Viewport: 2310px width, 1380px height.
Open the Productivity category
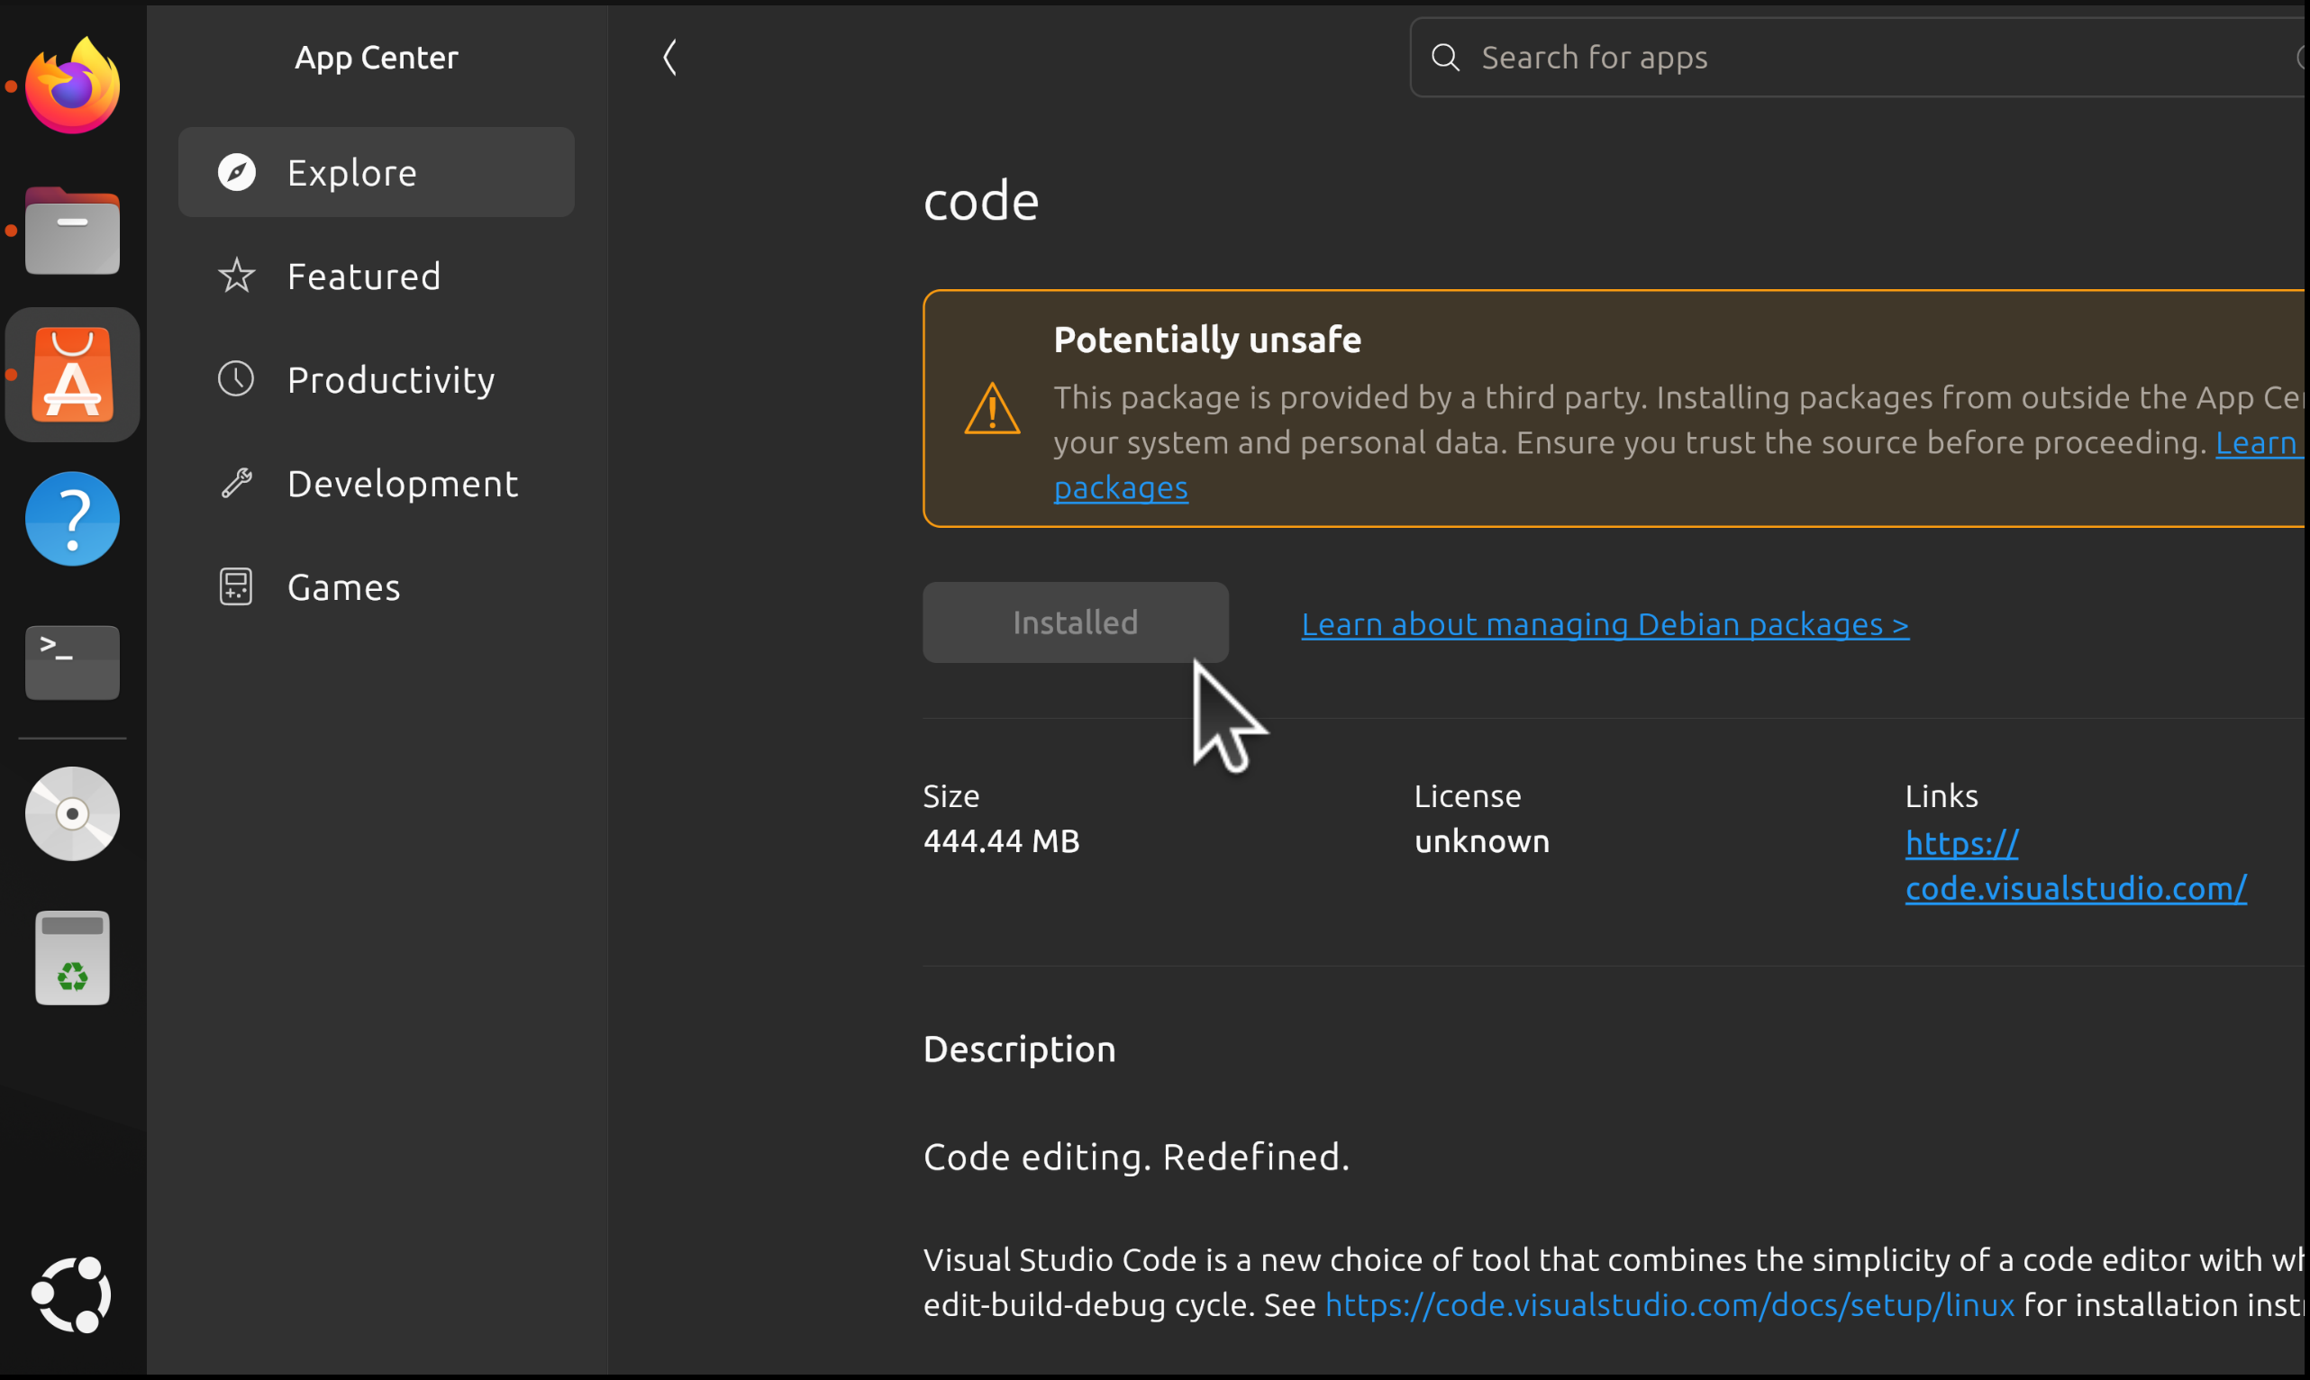point(377,379)
